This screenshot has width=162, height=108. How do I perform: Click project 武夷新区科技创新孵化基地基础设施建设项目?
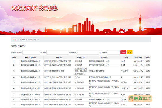(x=81, y=71)
